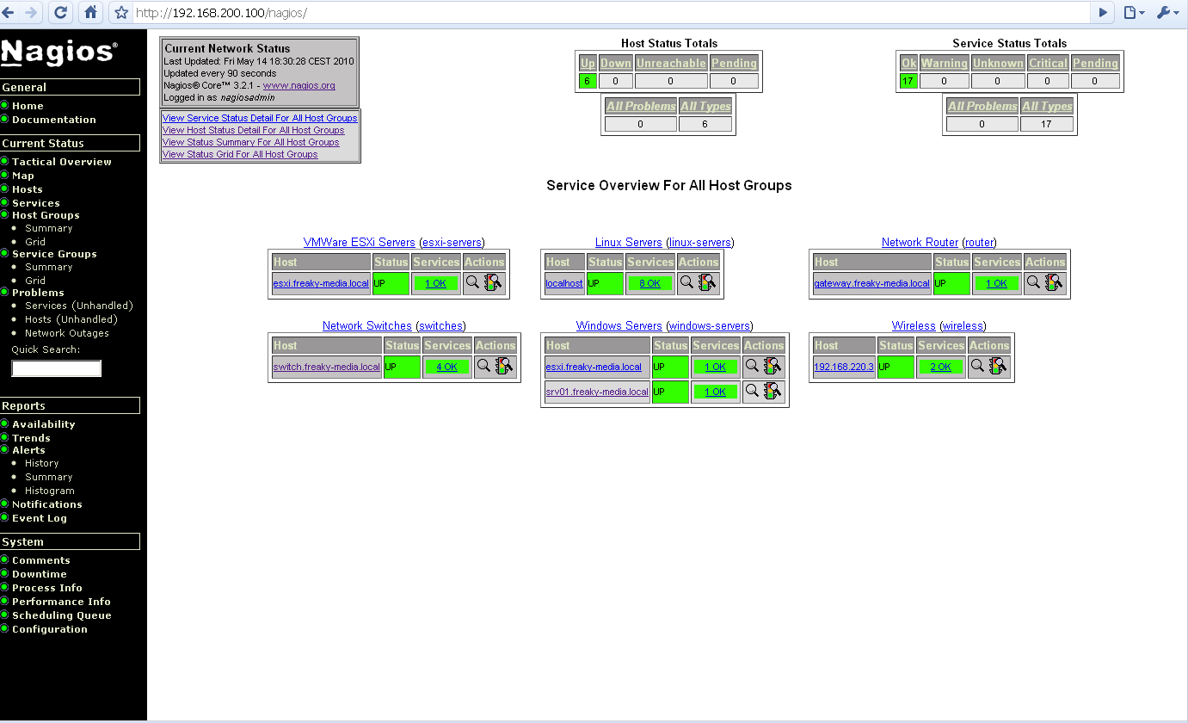Click the browser home icon
Screen dimensions: 1188x723
(90, 12)
